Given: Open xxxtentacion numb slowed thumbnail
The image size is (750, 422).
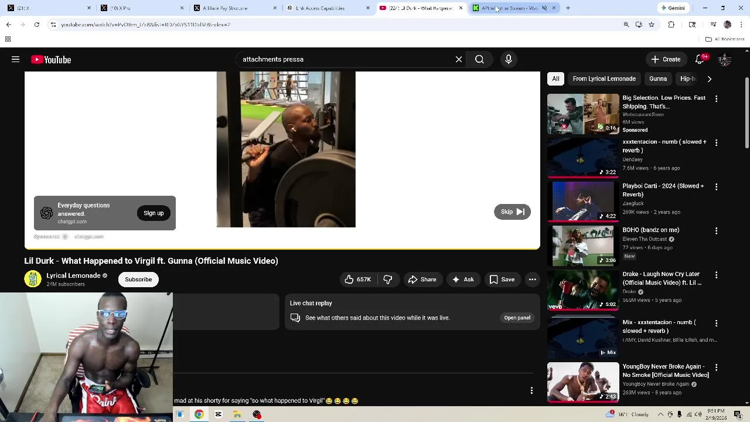Looking at the screenshot, I should (583, 157).
